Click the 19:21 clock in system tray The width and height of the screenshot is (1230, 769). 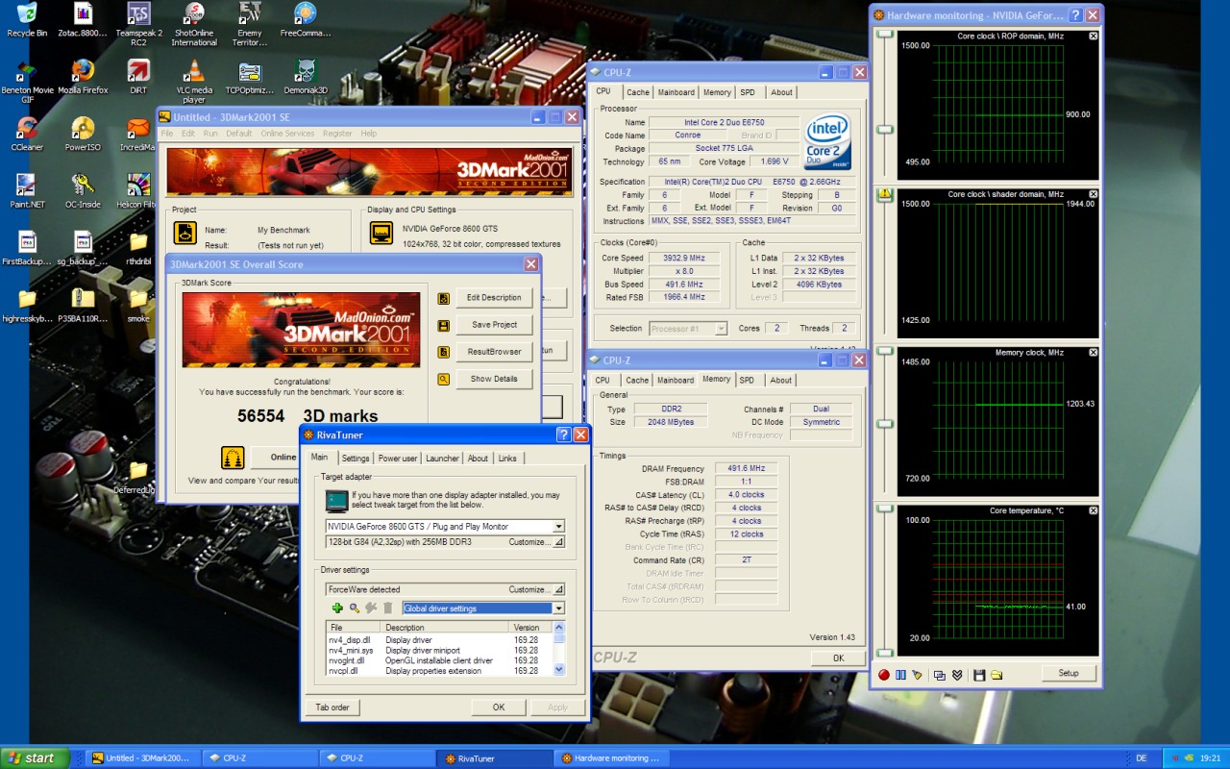[x=1211, y=758]
